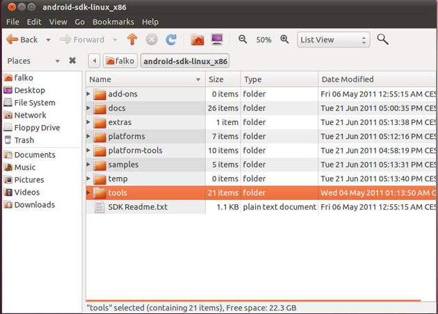
Task: Expand the docs folder tree arrow
Action: pos(88,108)
